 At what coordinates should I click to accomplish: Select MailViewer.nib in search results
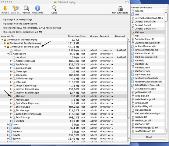coord(148,75)
